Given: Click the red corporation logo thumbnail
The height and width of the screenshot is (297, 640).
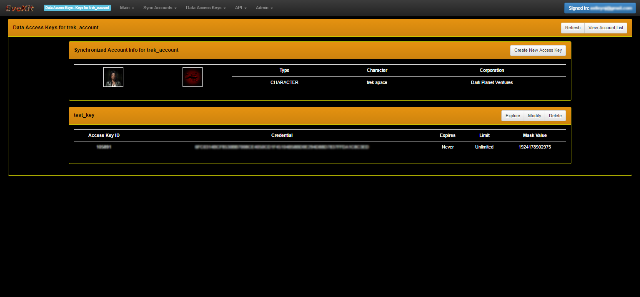Looking at the screenshot, I should coord(192,77).
